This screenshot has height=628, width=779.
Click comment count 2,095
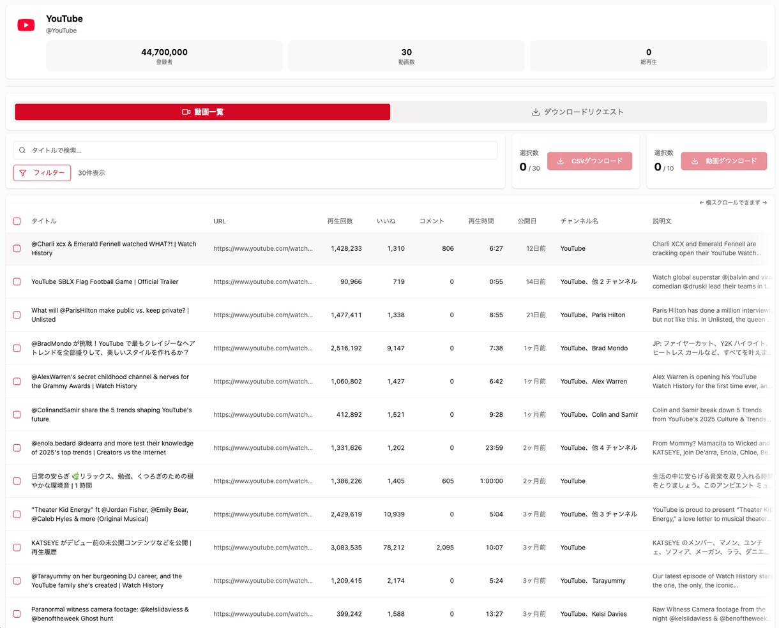pyautogui.click(x=445, y=548)
